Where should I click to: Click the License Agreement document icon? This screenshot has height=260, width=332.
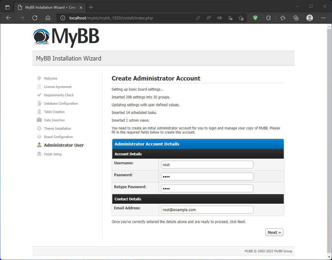tap(39, 86)
